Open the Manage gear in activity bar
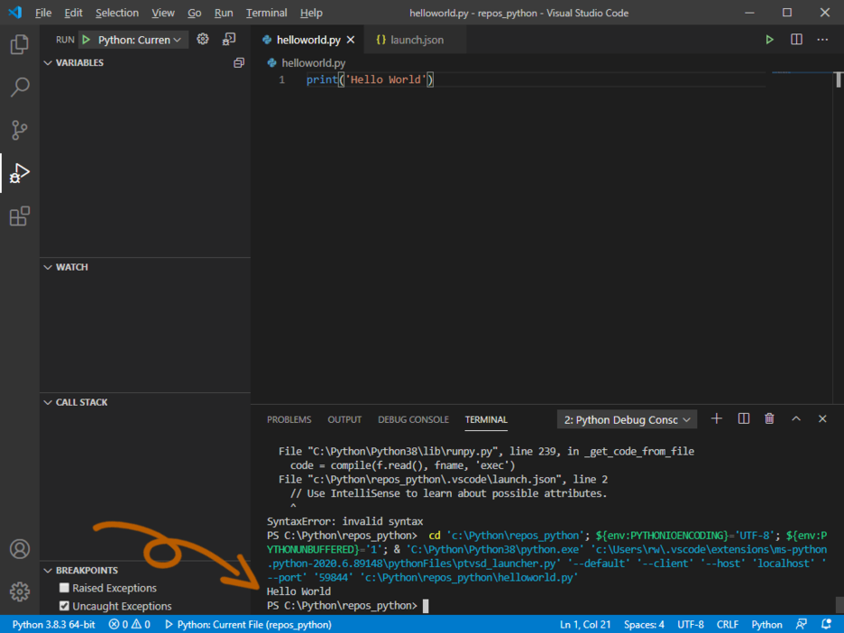The width and height of the screenshot is (844, 633). [19, 592]
